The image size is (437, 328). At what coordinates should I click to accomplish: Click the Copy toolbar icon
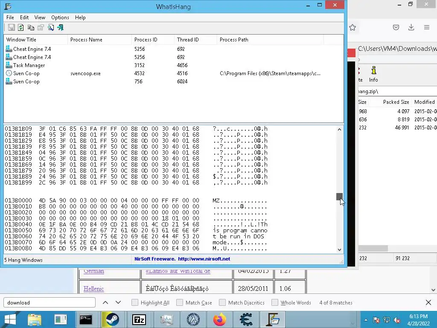[31, 27]
